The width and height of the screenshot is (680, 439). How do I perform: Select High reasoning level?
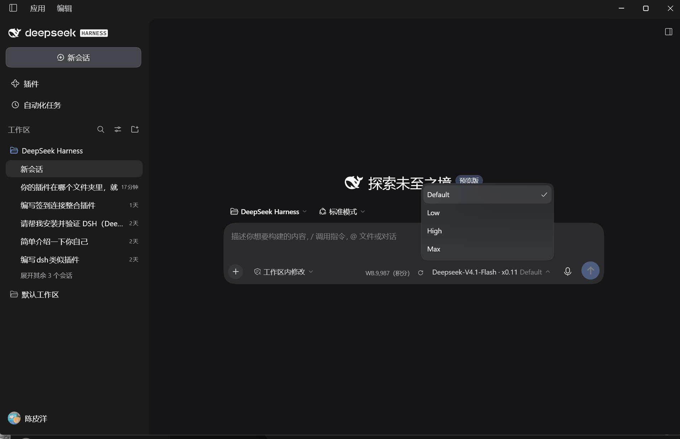[487, 231]
